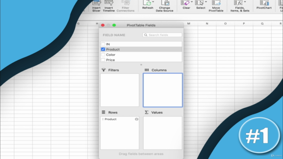This screenshot has height=159, width=283.
Task: Click the Filter Connections ribbon icon
Action: 126,6
